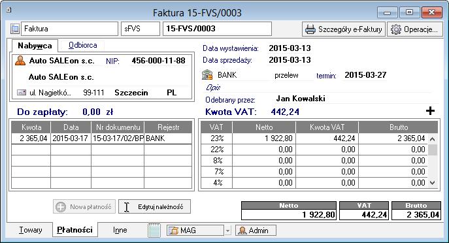Click the Szczegóły e-Faktury button

pyautogui.click(x=344, y=29)
